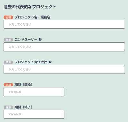Click the 期間(開始) label text

coord(23,85)
